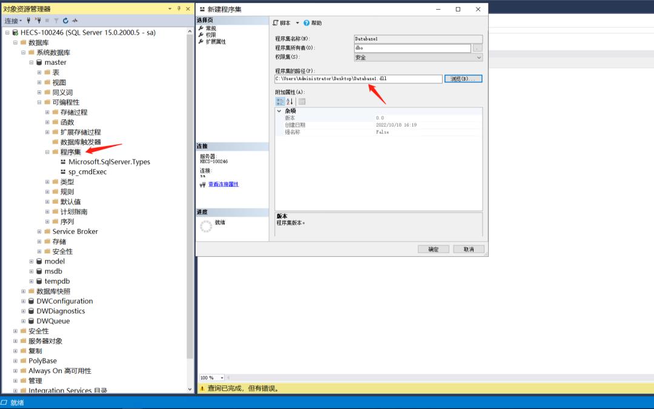This screenshot has height=409, width=654.
Task: Switch 附加属性 to categorized view
Action: tap(280, 101)
